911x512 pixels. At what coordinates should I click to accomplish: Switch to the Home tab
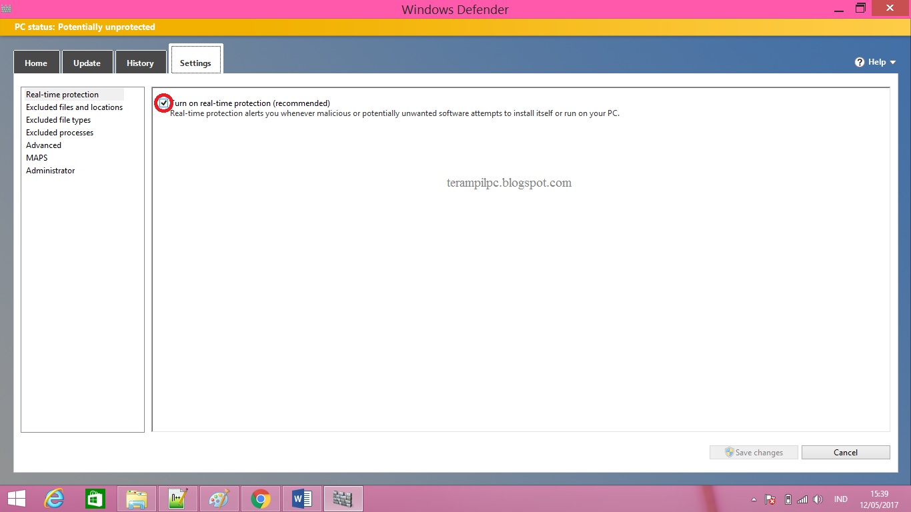pyautogui.click(x=36, y=63)
